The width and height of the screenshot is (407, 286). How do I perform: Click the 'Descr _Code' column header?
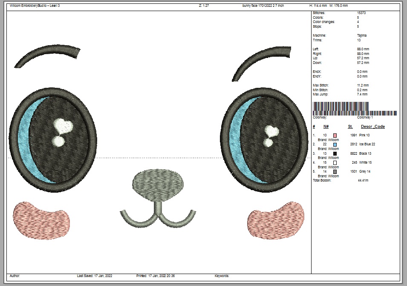click(373, 127)
